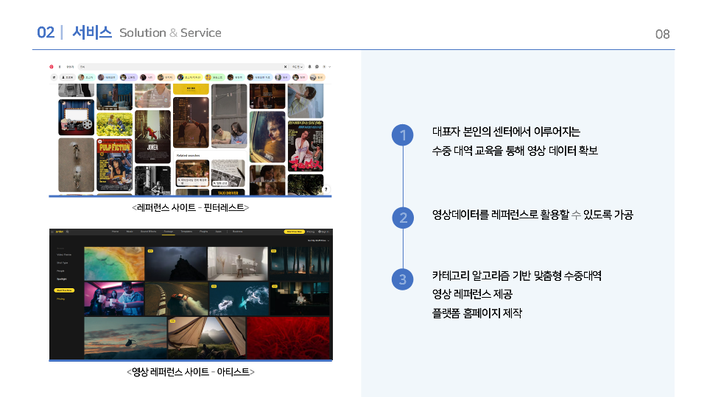Open the woman in dark room clip
This screenshot has height=397, width=707.
click(300, 299)
